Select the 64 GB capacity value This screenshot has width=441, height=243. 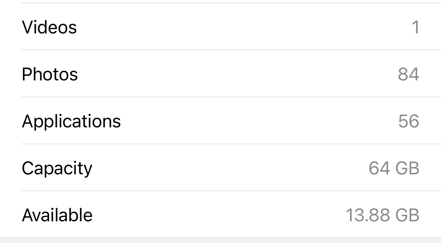(x=394, y=168)
